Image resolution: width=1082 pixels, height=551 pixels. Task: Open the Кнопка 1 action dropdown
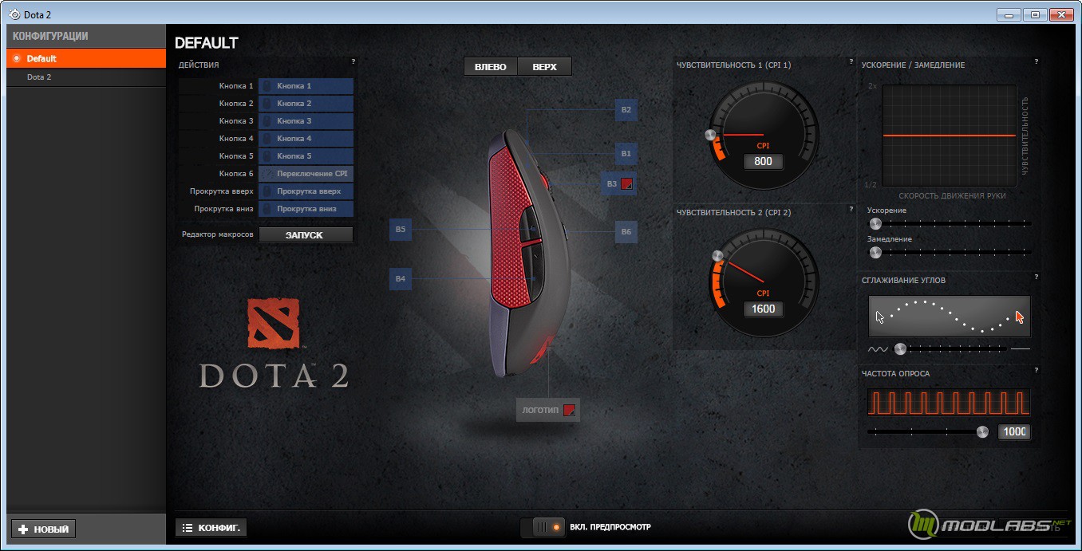coord(306,86)
